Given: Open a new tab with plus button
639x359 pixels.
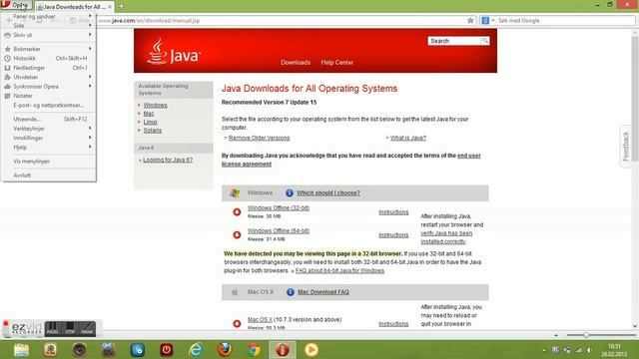Looking at the screenshot, I should pos(121,6).
